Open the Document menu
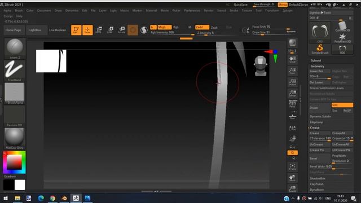The width and height of the screenshot is (361, 203). pos(44,11)
